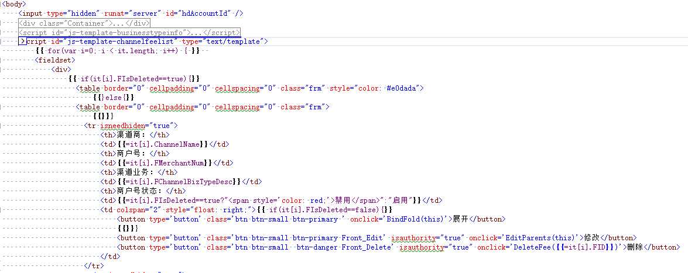Click the "text/template" type value
Screen dimensions: 688x273
click(x=232, y=42)
